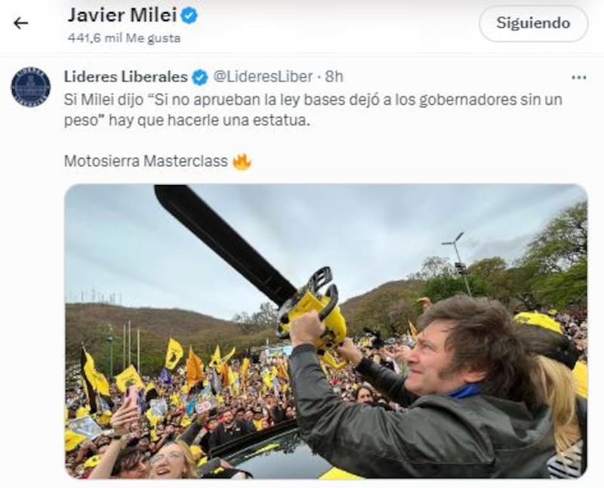Open the Lideres Liberales profile avatar
The image size is (604, 488).
pos(31,87)
